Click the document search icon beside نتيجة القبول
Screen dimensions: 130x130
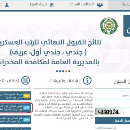(x=52, y=5)
